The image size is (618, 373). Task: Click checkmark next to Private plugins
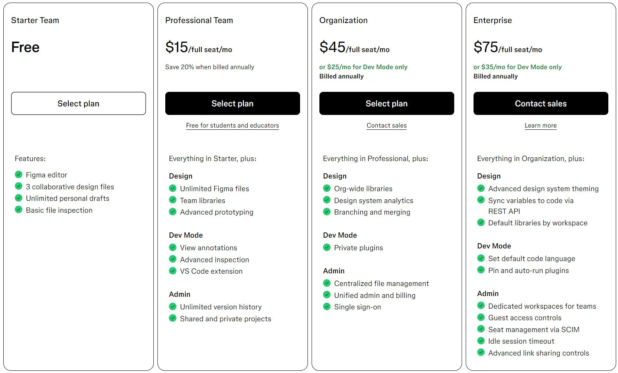pos(327,247)
